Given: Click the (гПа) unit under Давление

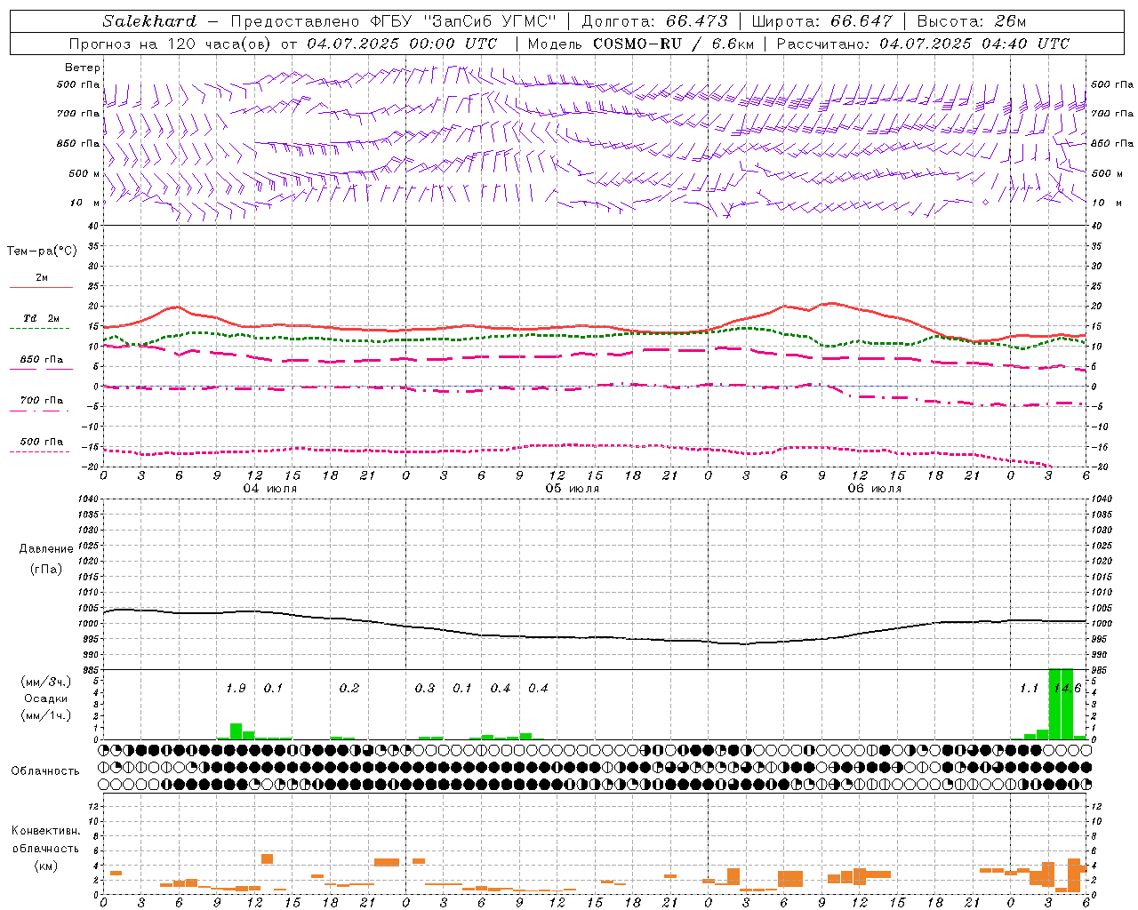Looking at the screenshot, I should (x=46, y=569).
